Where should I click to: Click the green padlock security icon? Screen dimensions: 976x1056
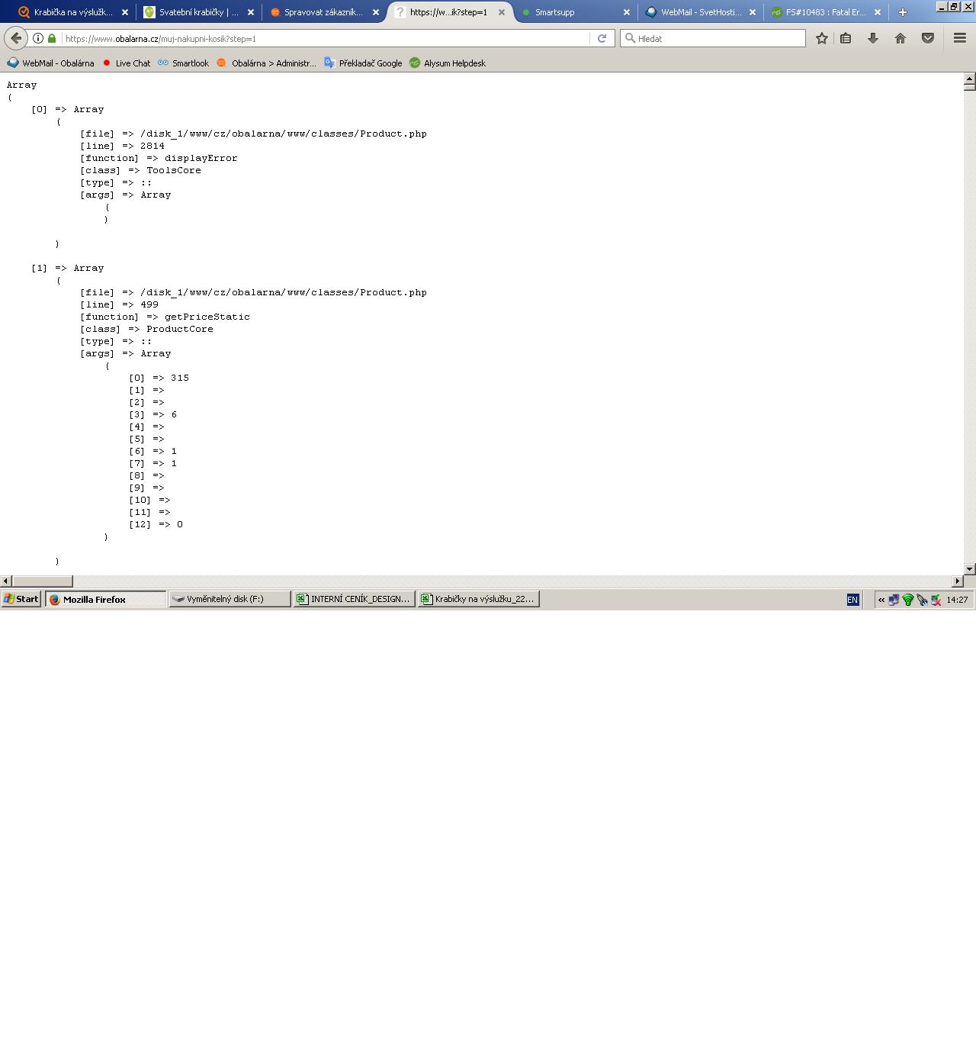point(52,38)
